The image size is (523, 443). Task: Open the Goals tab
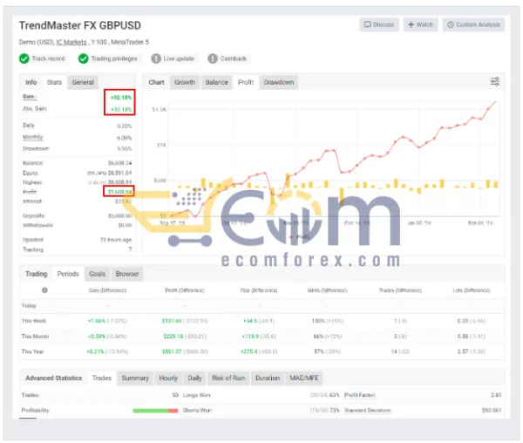click(x=97, y=274)
